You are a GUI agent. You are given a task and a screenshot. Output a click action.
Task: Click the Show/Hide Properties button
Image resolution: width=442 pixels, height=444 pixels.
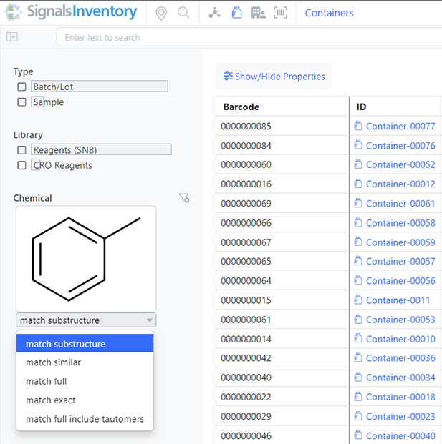click(x=274, y=77)
